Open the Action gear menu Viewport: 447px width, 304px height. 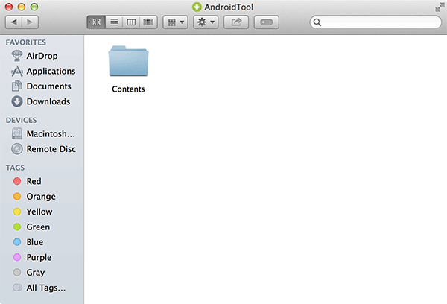point(206,22)
